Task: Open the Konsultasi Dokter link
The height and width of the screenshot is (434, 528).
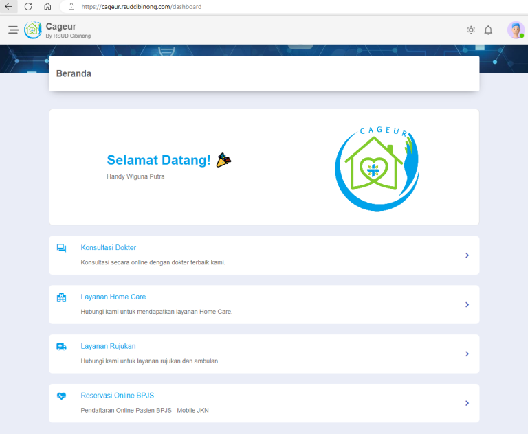Action: [109, 248]
